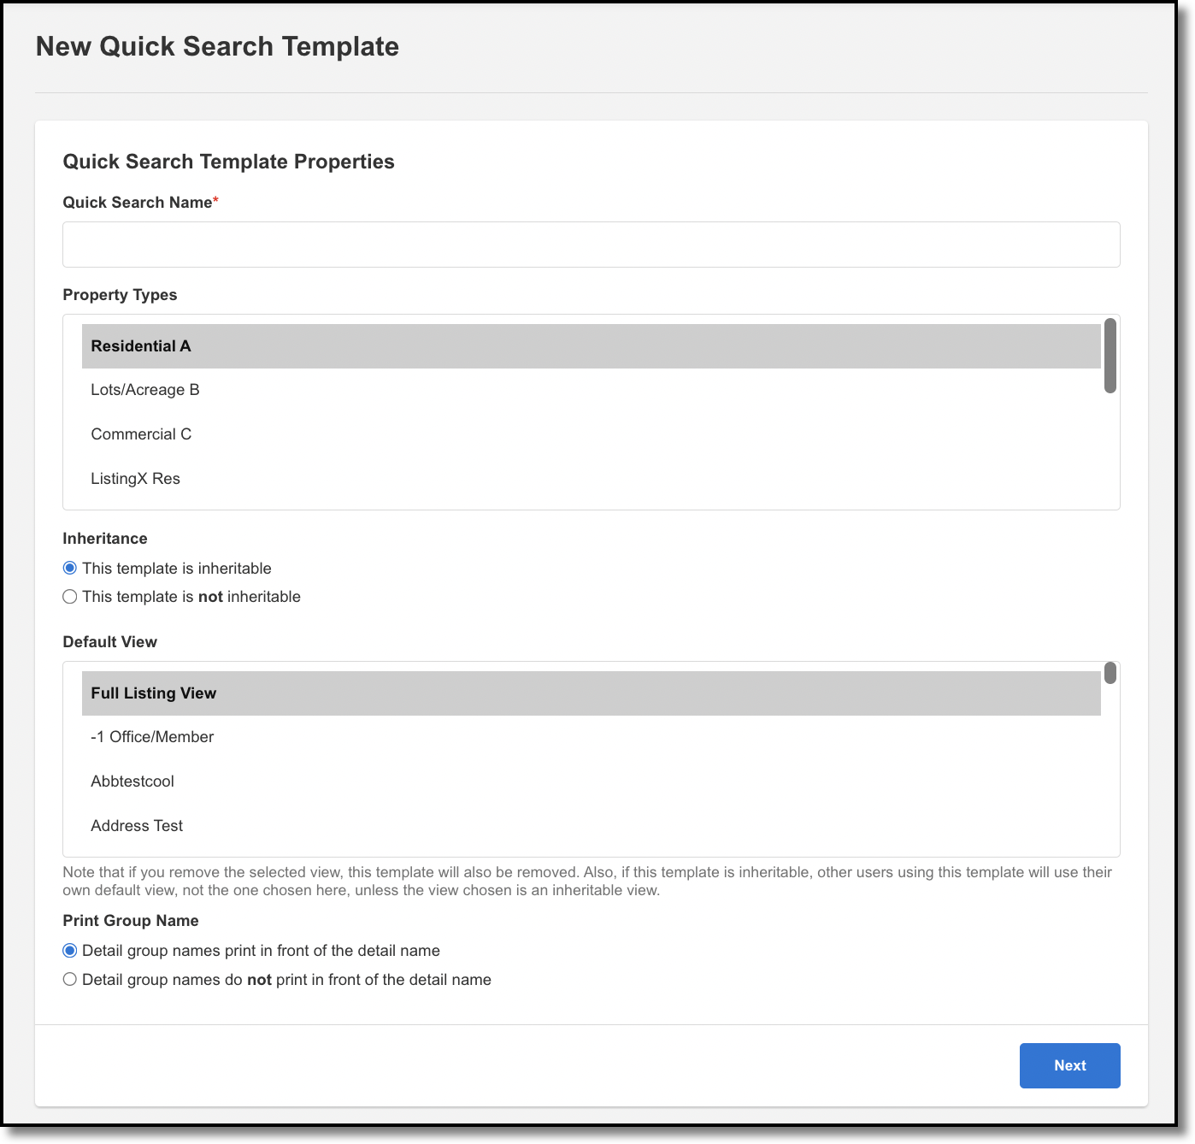Click the Quick Search Name input field
The height and width of the screenshot is (1144, 1195).
pyautogui.click(x=591, y=245)
